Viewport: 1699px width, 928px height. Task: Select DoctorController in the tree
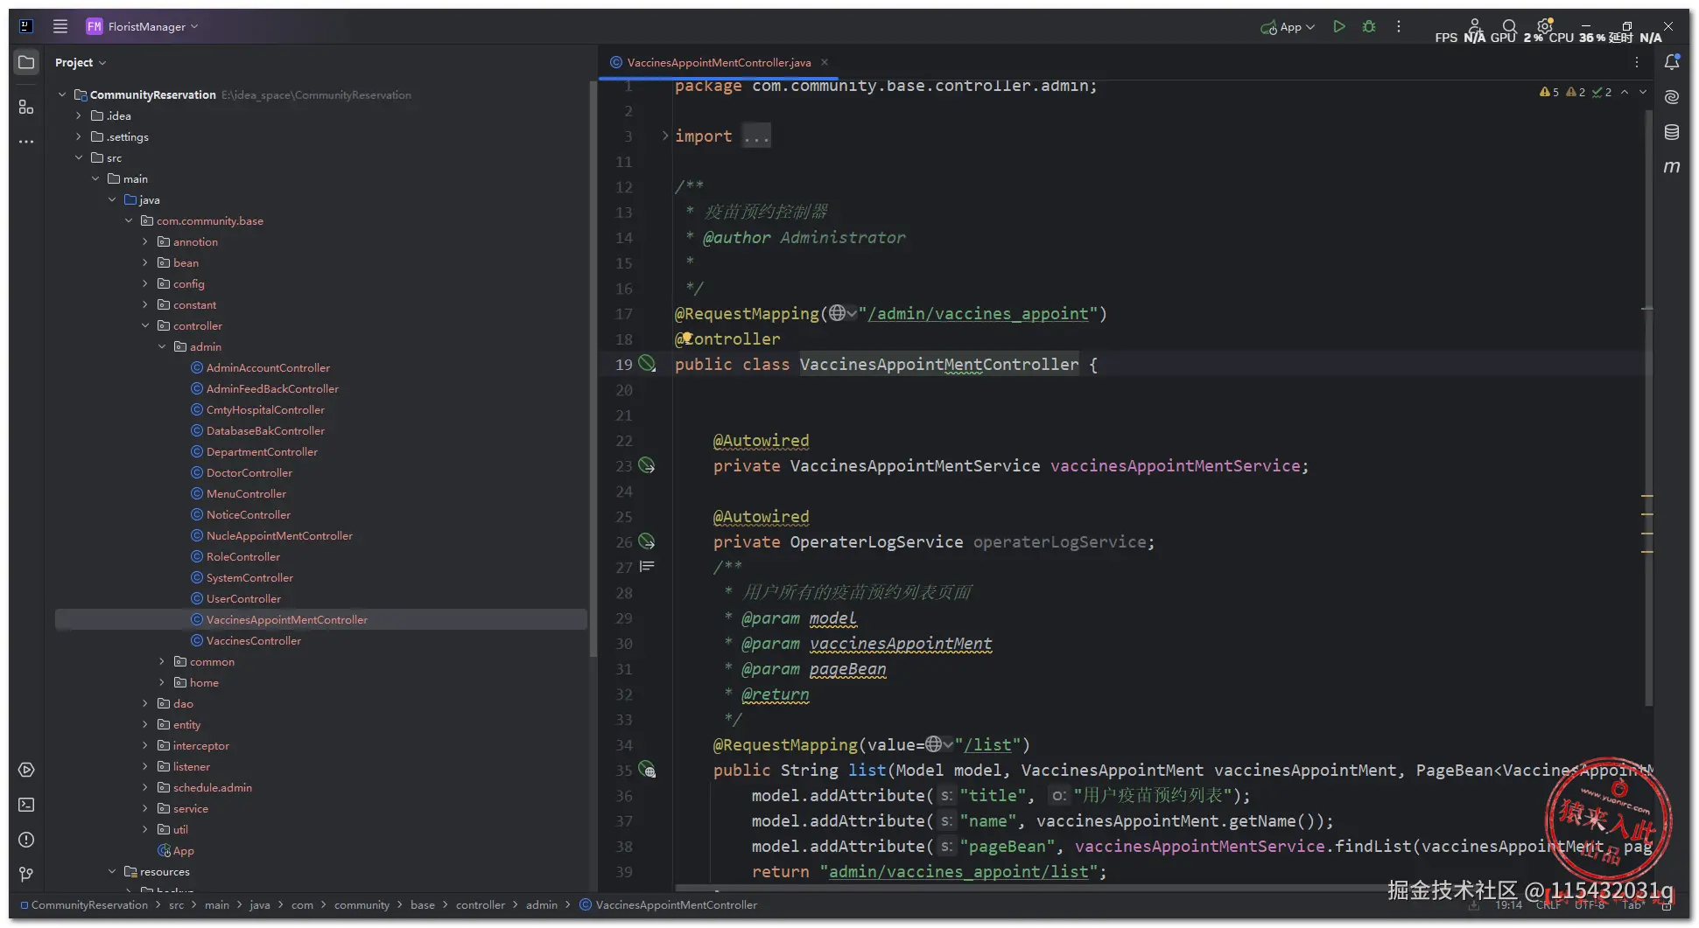point(249,472)
